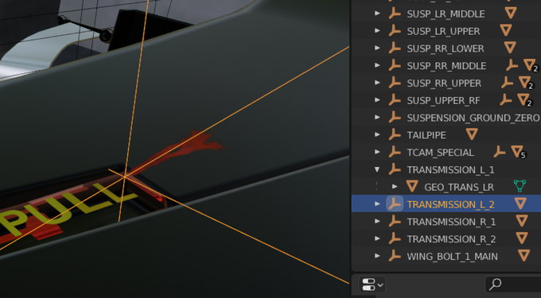Click child mesh icon beside TRANSMISSION_R_1
The width and height of the screenshot is (541, 298).
522,220
